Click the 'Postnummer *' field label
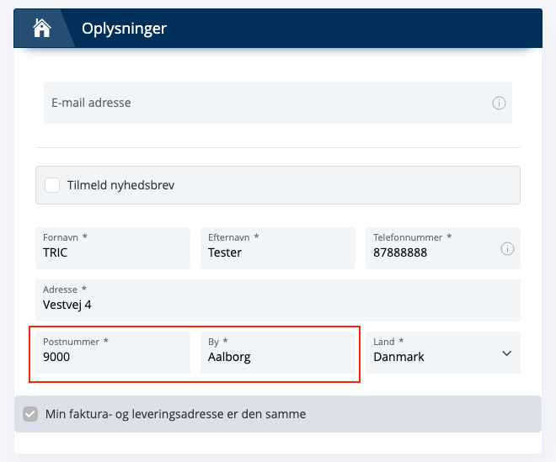The height and width of the screenshot is (462, 556). tap(76, 343)
